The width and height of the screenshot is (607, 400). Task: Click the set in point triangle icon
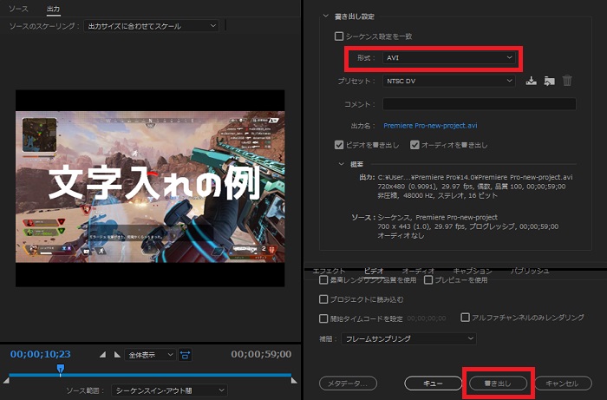[x=102, y=355]
